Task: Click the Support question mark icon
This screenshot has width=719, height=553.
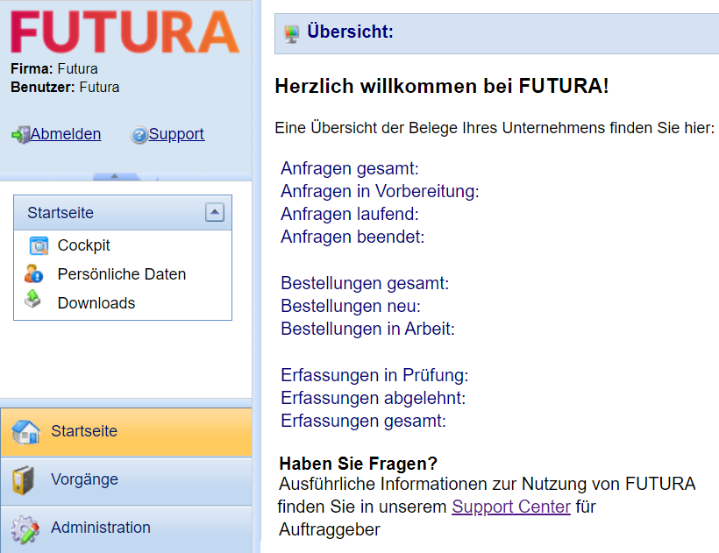Action: (x=139, y=135)
